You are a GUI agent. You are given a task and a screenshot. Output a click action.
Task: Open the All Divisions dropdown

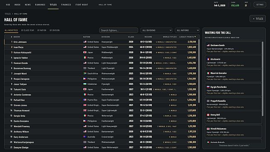click(x=156, y=30)
